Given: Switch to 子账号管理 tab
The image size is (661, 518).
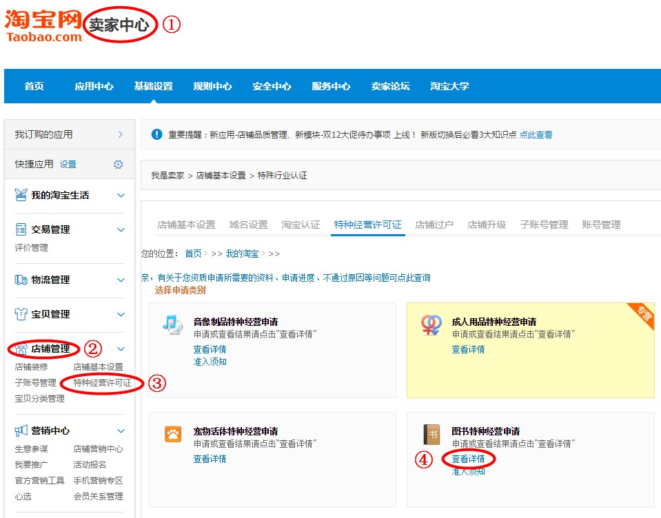Looking at the screenshot, I should click(545, 225).
